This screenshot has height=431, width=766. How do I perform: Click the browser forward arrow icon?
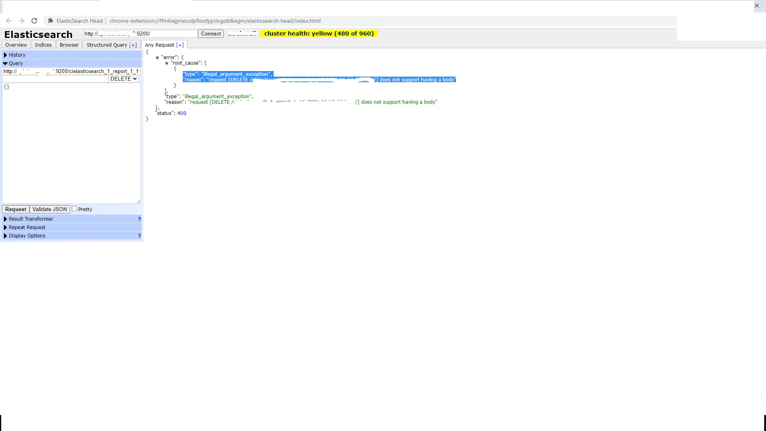point(22,21)
